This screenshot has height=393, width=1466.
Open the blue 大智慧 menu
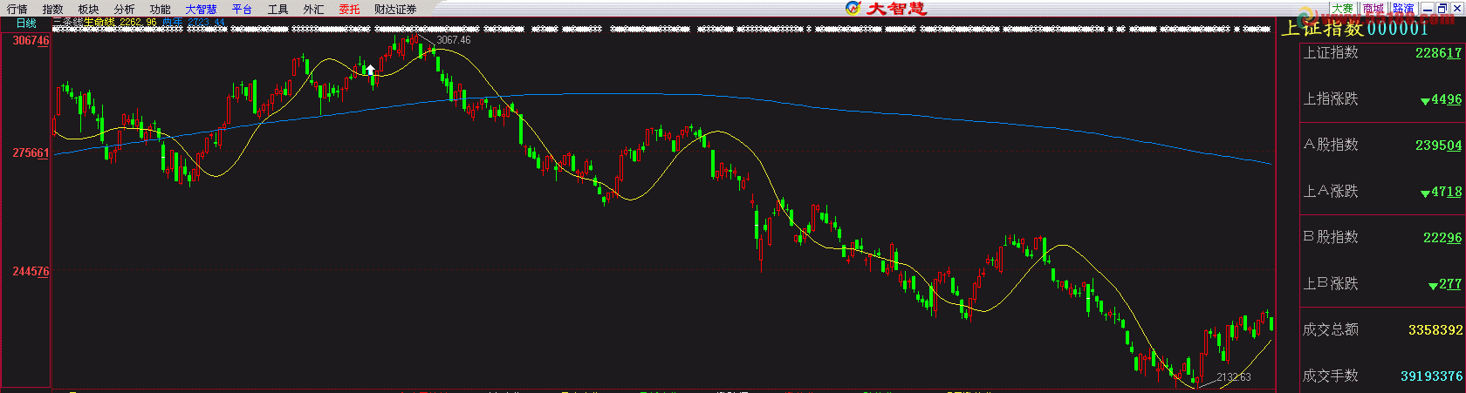(x=201, y=9)
